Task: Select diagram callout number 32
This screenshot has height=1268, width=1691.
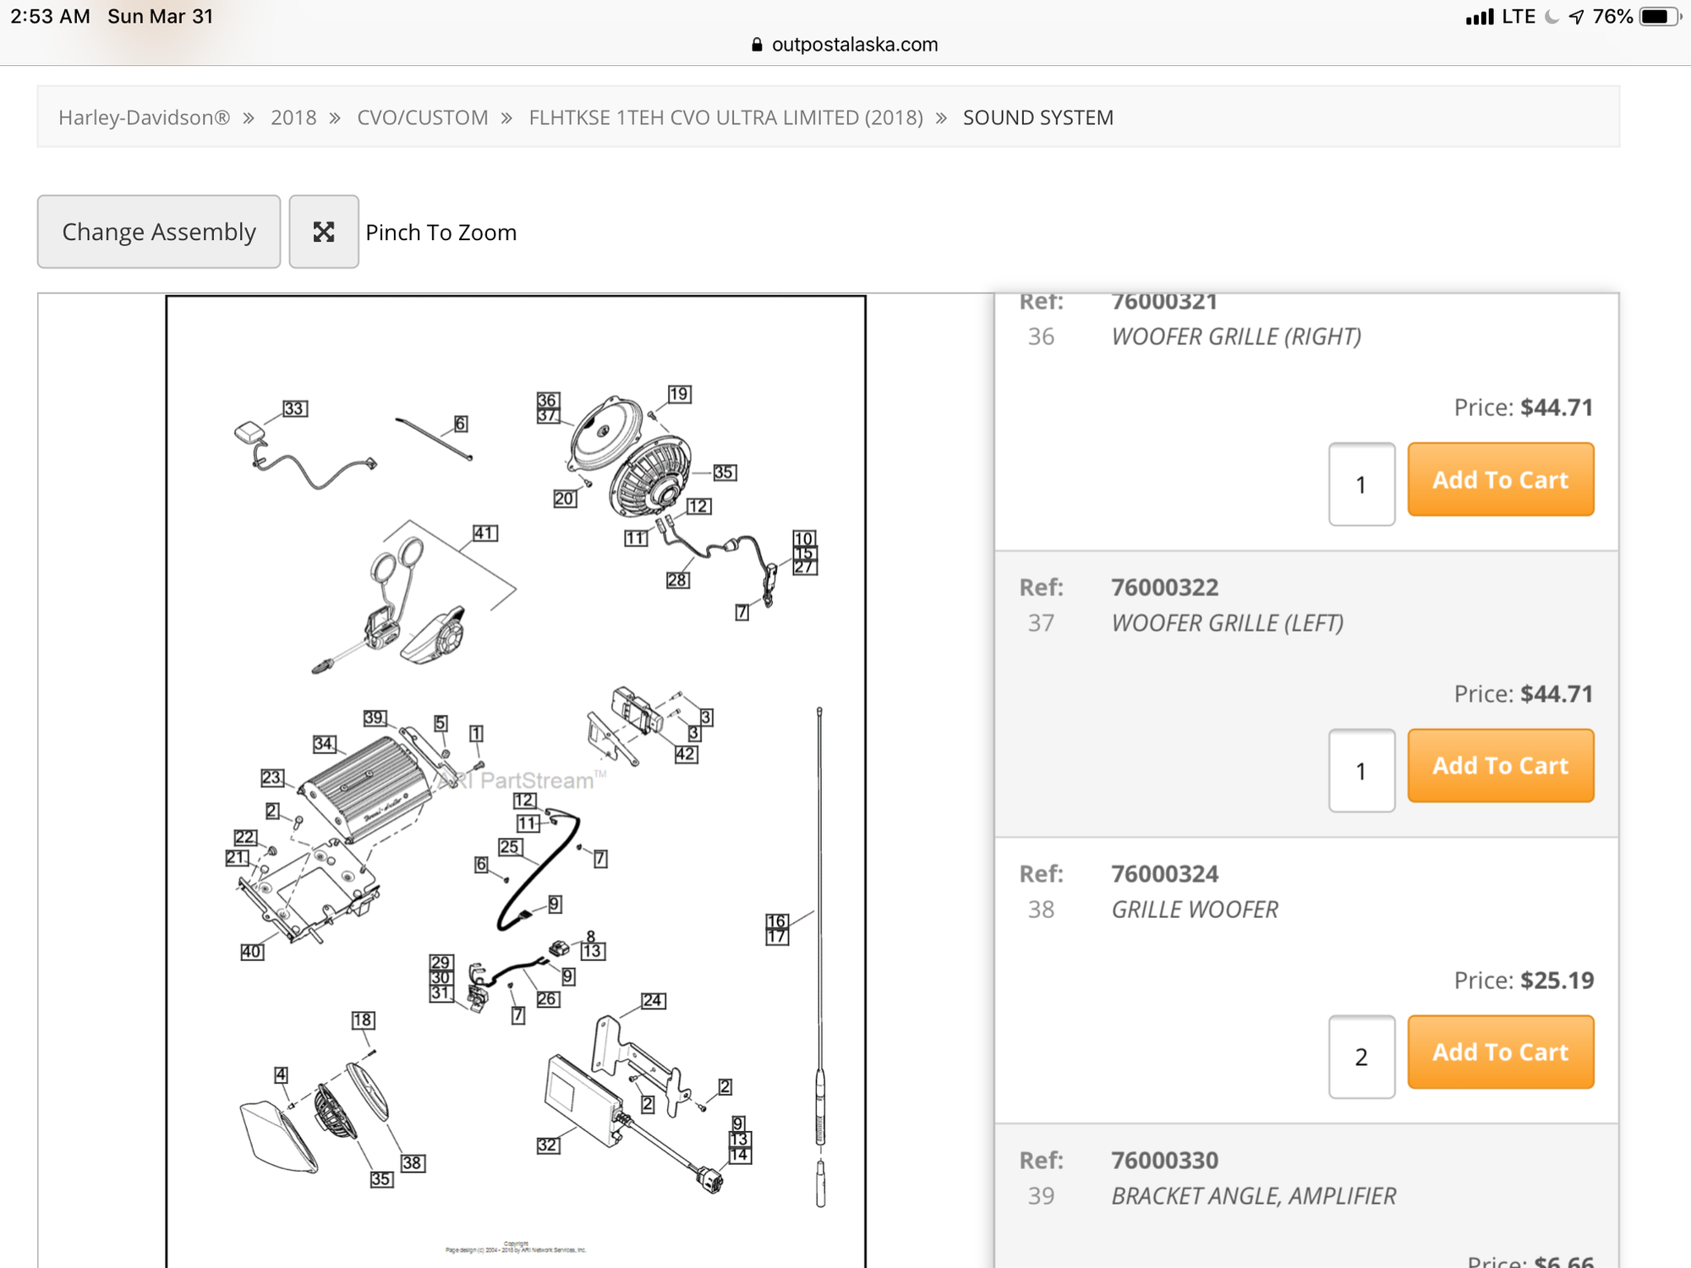Action: (x=548, y=1145)
